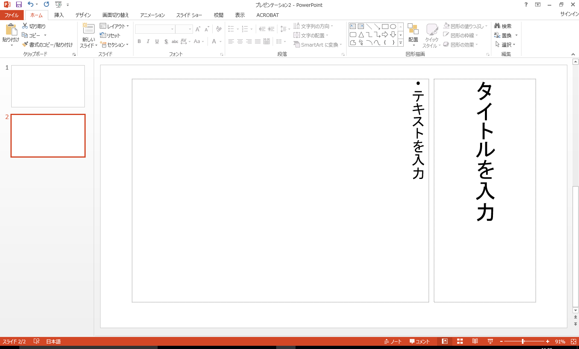Switch to Transitions (画面切り替え) tab

click(115, 15)
